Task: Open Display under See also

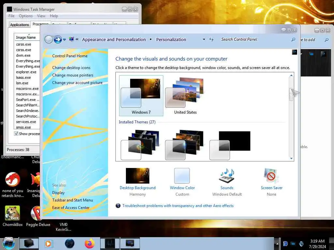Action: (58, 193)
